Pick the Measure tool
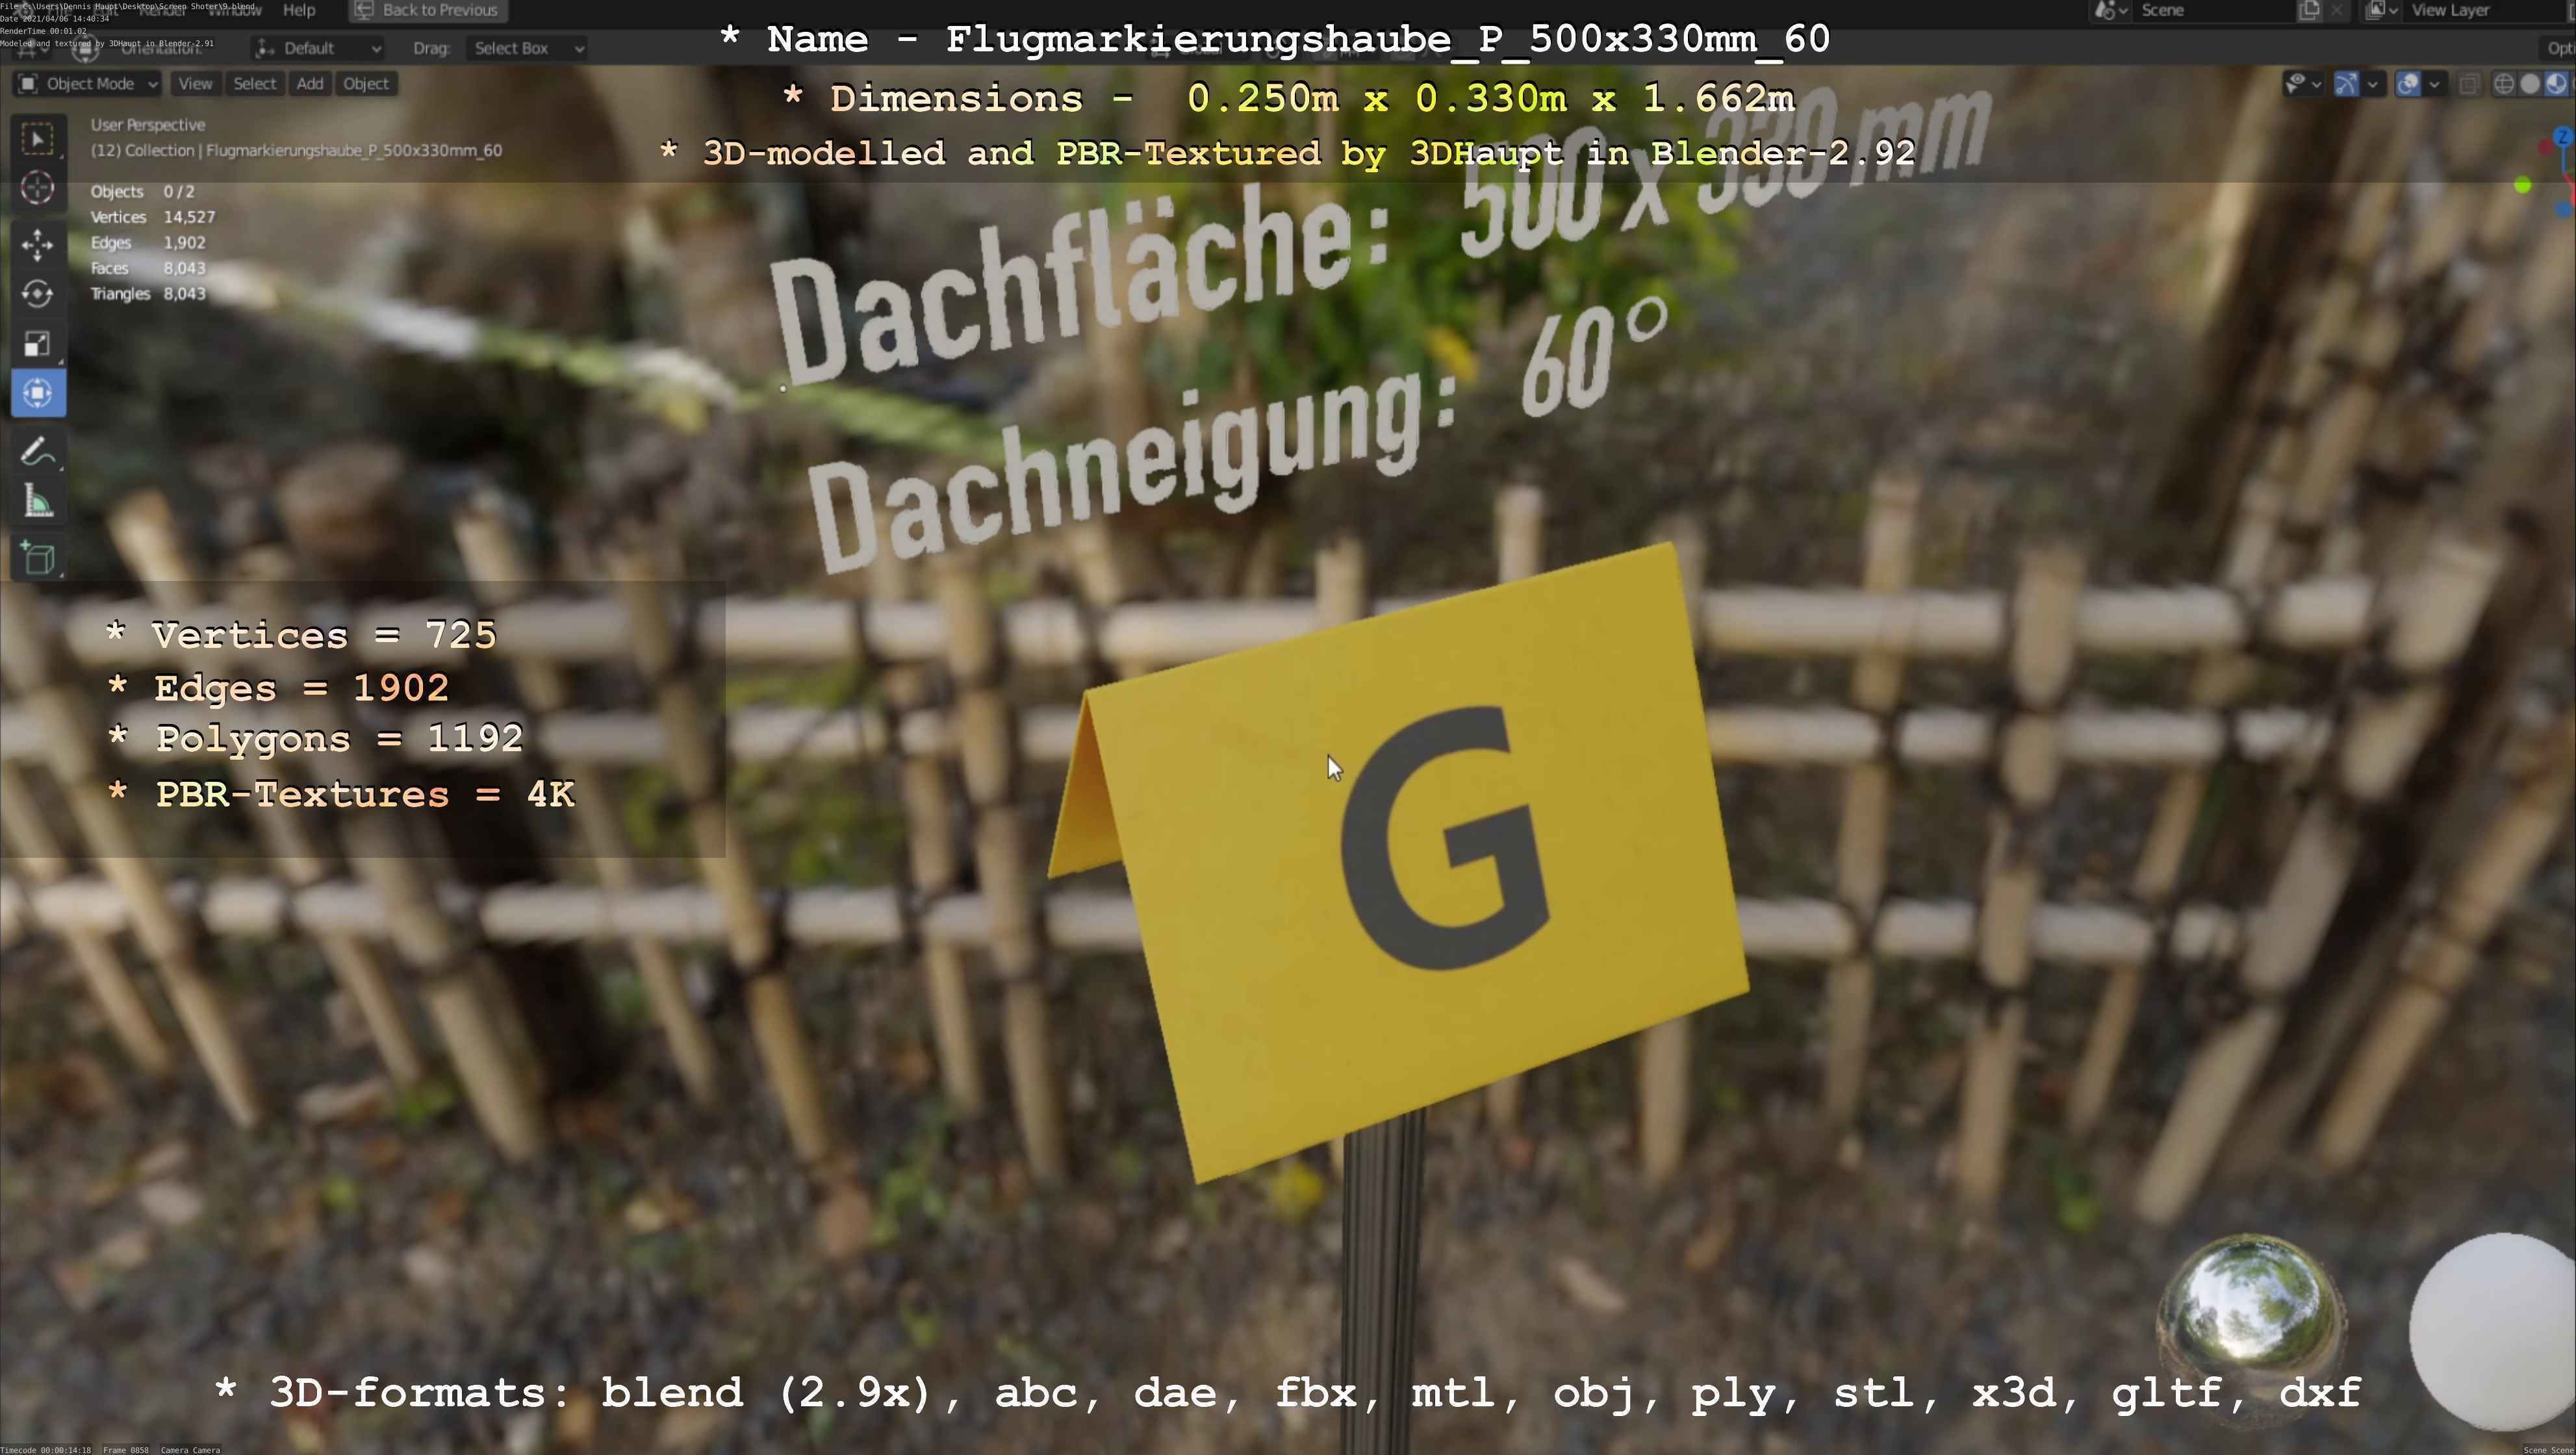Viewport: 2576px width, 1455px height. [38, 501]
